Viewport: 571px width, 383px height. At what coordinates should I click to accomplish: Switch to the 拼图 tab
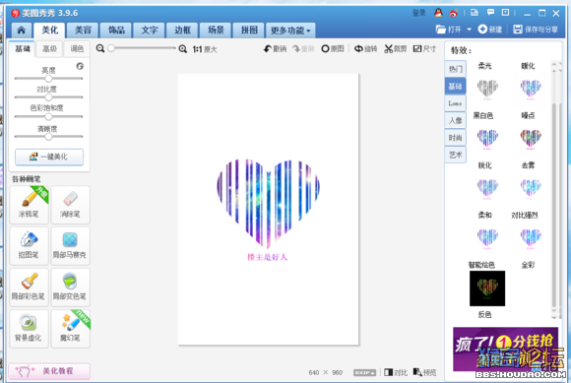(x=249, y=31)
